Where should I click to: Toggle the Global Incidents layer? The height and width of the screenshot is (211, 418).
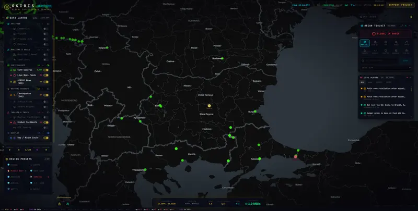46,122
